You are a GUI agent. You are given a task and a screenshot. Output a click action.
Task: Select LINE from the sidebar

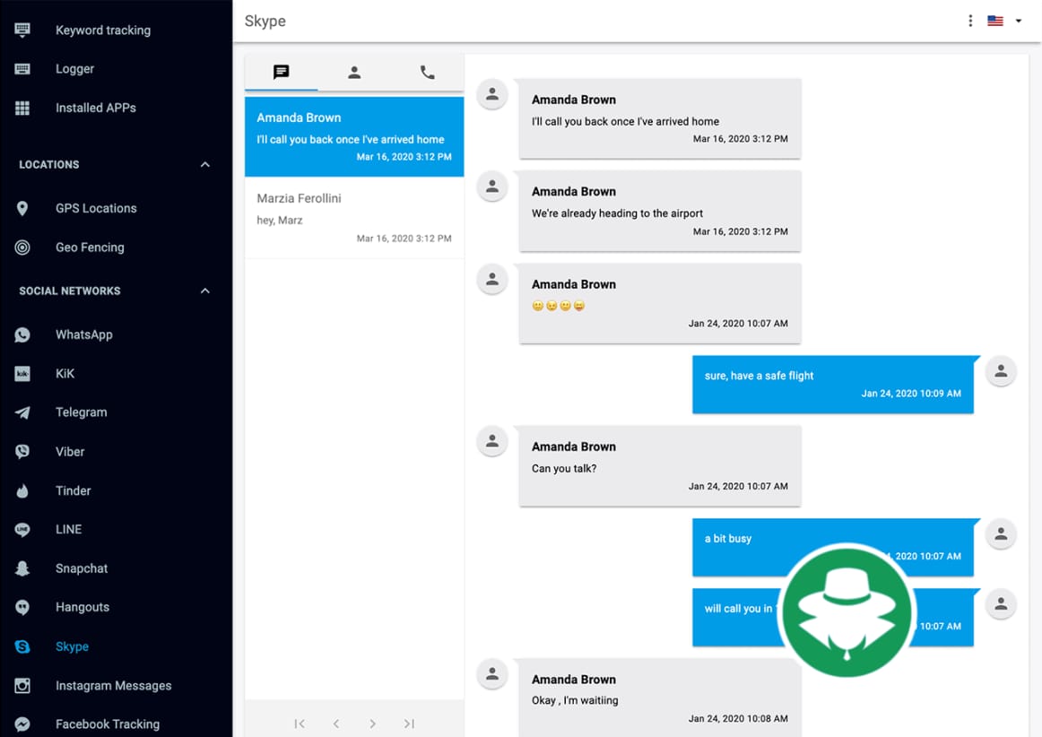pos(69,529)
